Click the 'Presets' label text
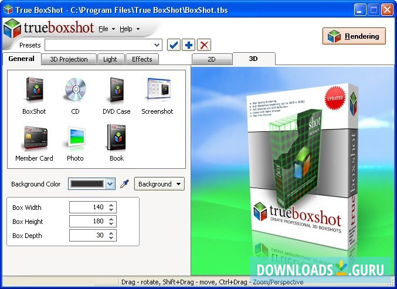397x289 pixels. tap(30, 45)
